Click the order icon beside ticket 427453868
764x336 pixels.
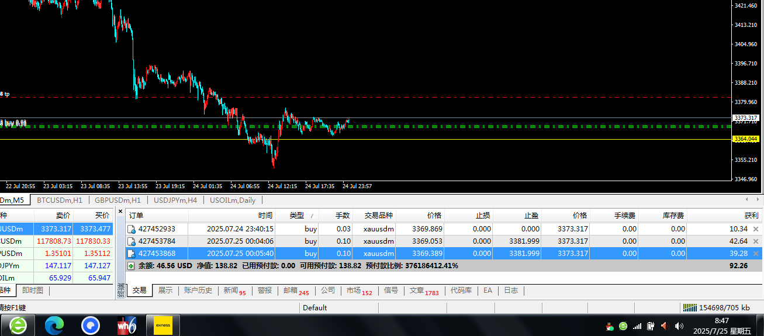click(132, 254)
